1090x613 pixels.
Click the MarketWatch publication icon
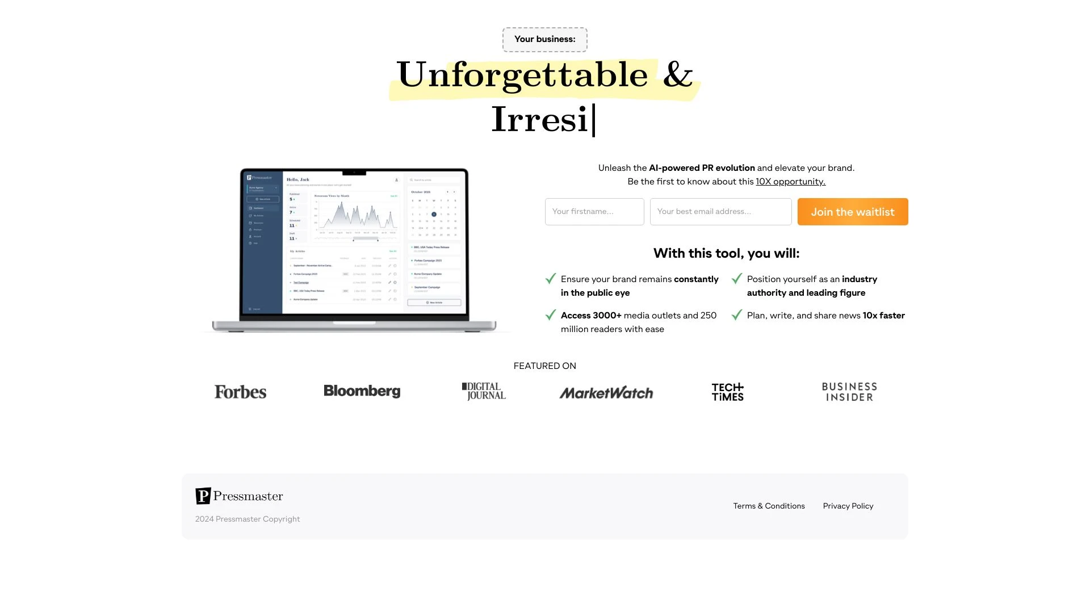[x=606, y=391]
